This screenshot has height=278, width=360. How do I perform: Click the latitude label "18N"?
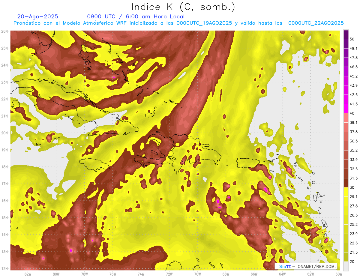point(4,167)
